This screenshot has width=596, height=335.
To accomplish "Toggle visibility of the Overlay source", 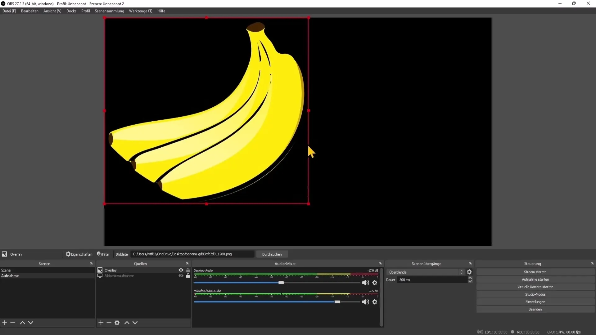I will click(x=181, y=270).
